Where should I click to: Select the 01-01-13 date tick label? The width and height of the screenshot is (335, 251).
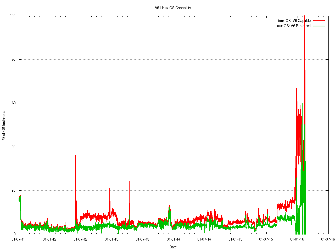tap(111, 239)
